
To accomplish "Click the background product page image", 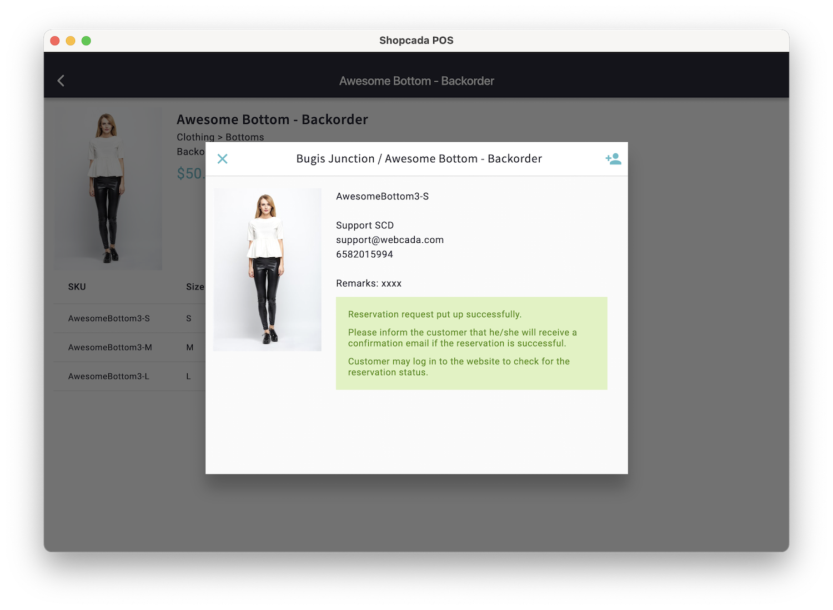I will point(108,189).
